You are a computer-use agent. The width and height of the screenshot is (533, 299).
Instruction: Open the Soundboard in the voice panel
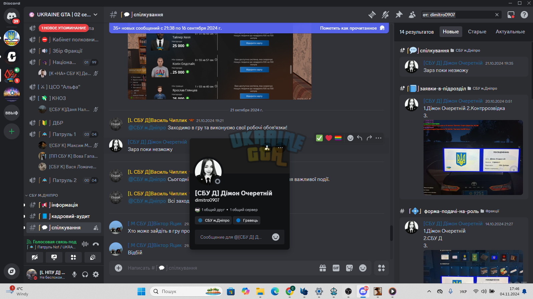click(93, 257)
